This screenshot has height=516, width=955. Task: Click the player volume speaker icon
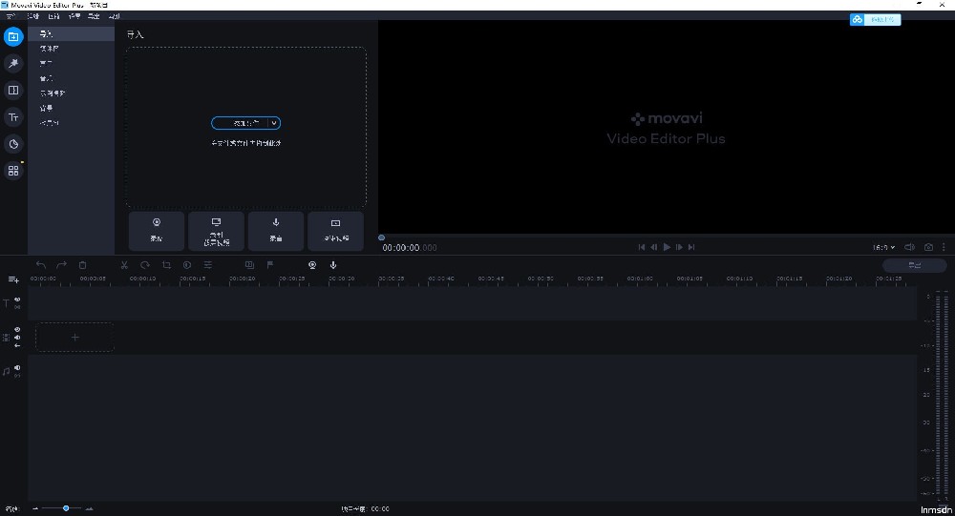[x=909, y=247]
